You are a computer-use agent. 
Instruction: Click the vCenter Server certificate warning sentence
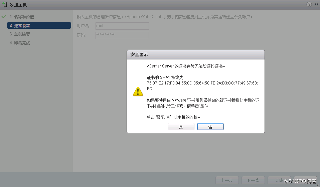[x=186, y=66]
